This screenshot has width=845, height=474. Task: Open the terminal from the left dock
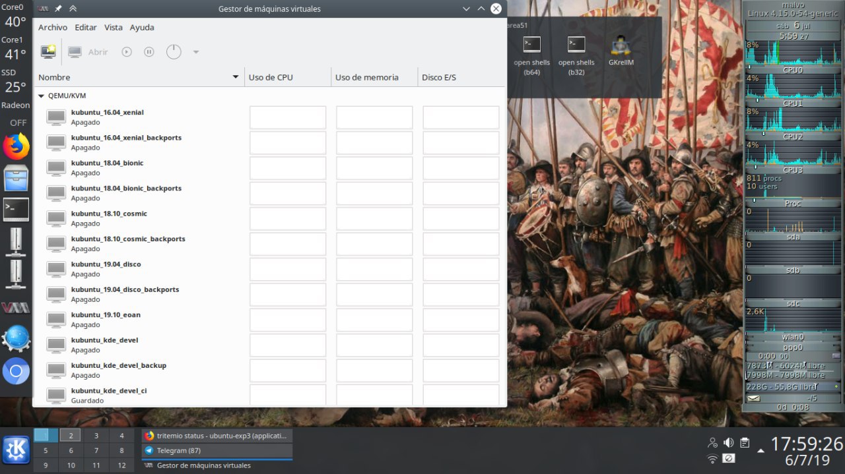click(16, 210)
